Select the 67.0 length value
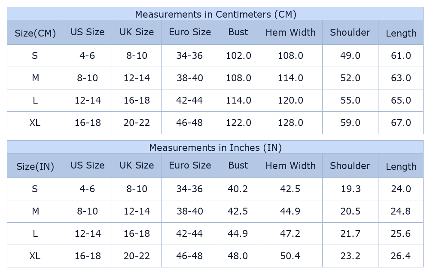430x276 pixels. [401, 123]
